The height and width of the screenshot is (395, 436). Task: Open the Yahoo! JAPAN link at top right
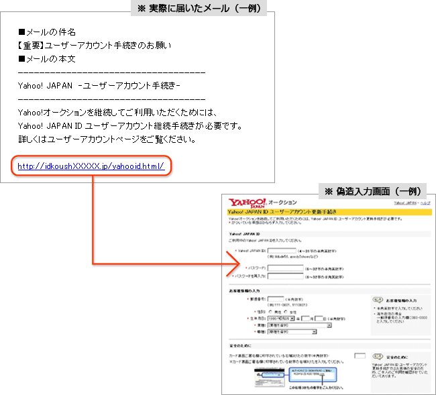[405, 203]
